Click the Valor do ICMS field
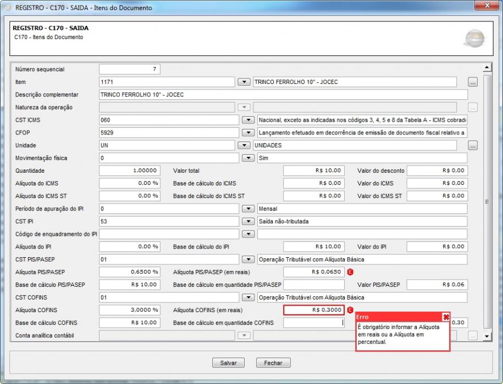This screenshot has width=503, height=384. pos(437,183)
